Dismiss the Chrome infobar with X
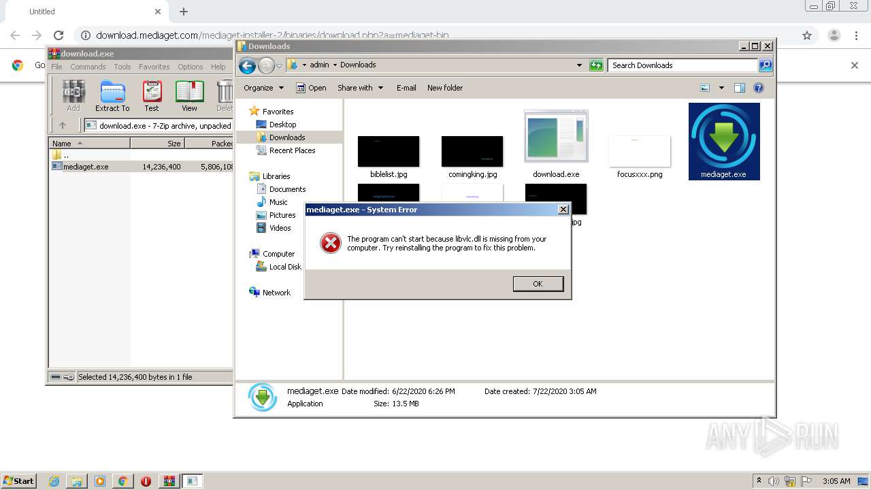The height and width of the screenshot is (490, 871). 855,65
